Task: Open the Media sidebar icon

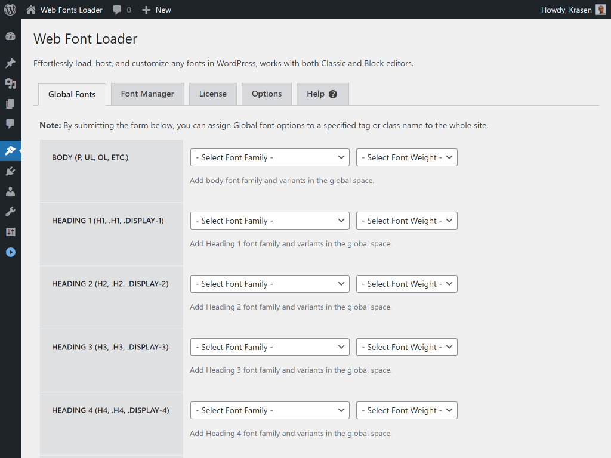Action: click(x=11, y=83)
